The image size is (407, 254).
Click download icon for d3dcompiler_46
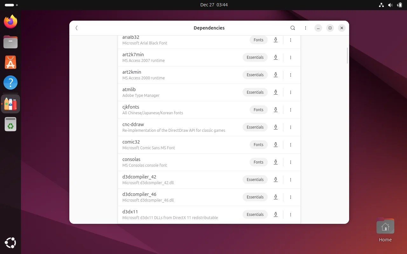tap(276, 197)
